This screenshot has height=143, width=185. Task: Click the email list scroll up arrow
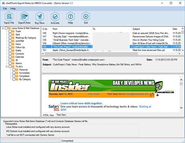click(x=183, y=29)
